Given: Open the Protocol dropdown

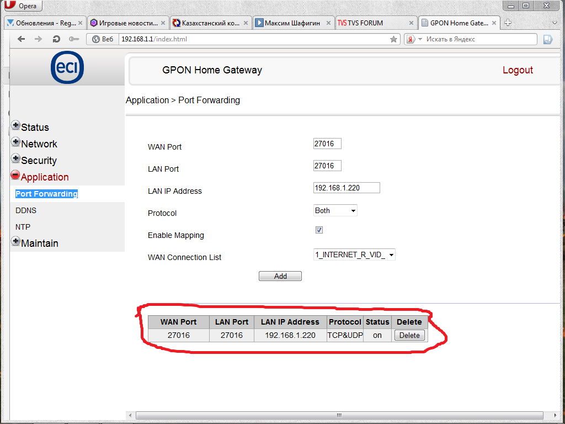Looking at the screenshot, I should click(x=335, y=210).
